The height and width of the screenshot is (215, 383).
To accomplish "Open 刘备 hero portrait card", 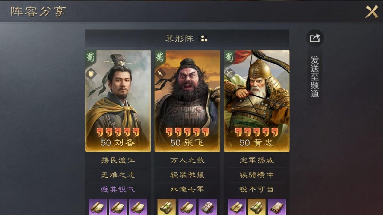I will click(x=118, y=101).
